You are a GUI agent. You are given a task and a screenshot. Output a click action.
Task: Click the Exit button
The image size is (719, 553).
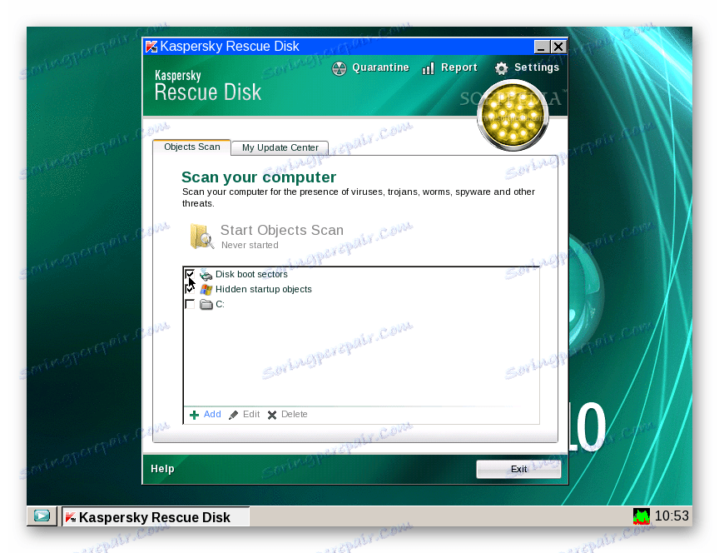(518, 469)
